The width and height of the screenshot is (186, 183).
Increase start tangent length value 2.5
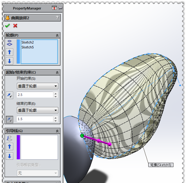point(56,93)
